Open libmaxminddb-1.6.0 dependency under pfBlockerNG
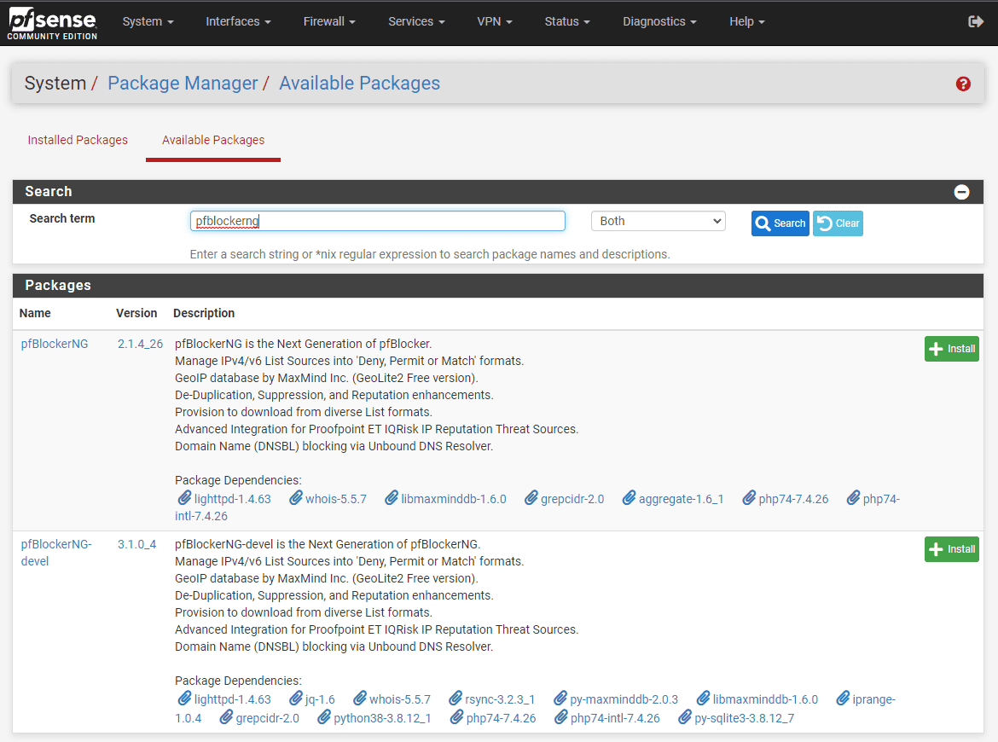 tap(445, 499)
